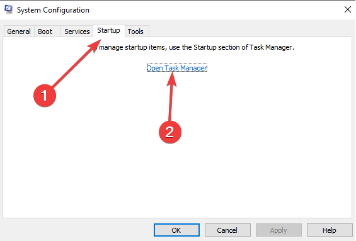Click empty title bar space left of close button
This screenshot has width=356, height=241.
[215, 9]
